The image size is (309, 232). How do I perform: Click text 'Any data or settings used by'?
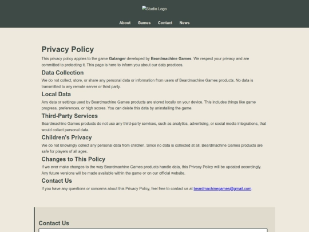[x=66, y=102]
